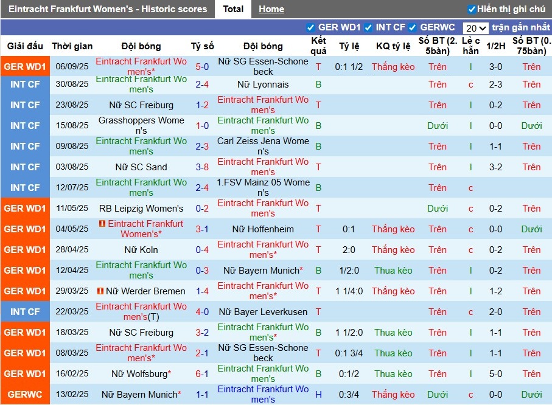Select the Total tab

[x=233, y=9]
